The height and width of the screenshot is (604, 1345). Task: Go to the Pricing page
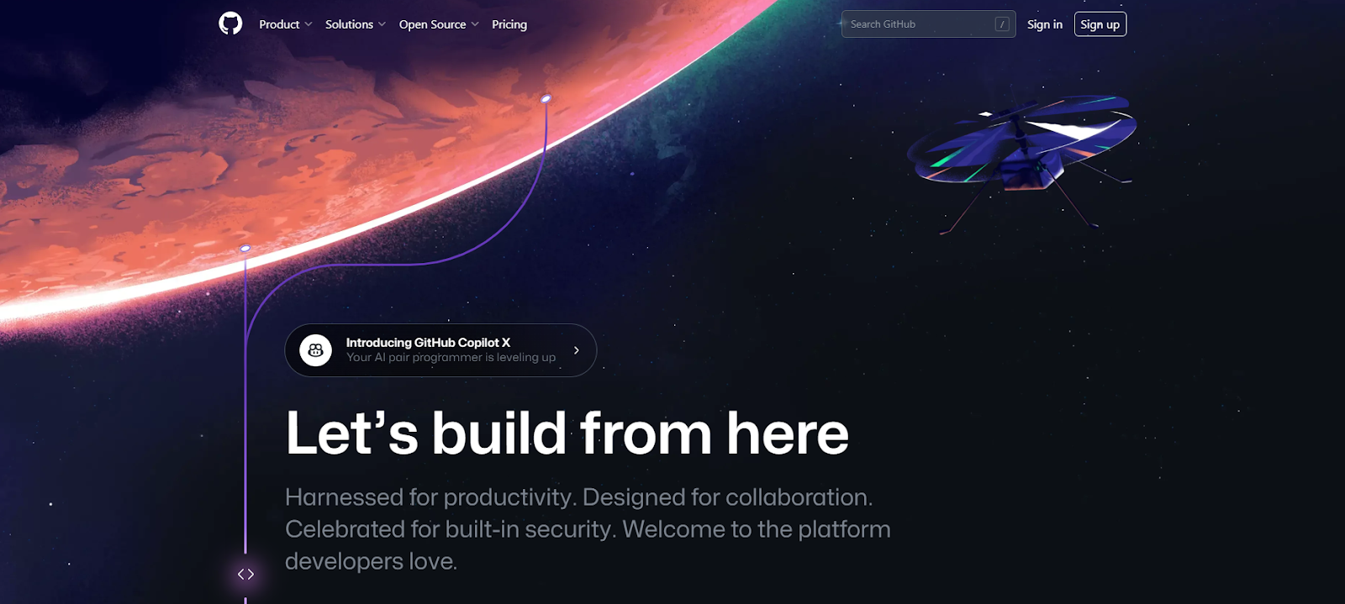coord(509,24)
